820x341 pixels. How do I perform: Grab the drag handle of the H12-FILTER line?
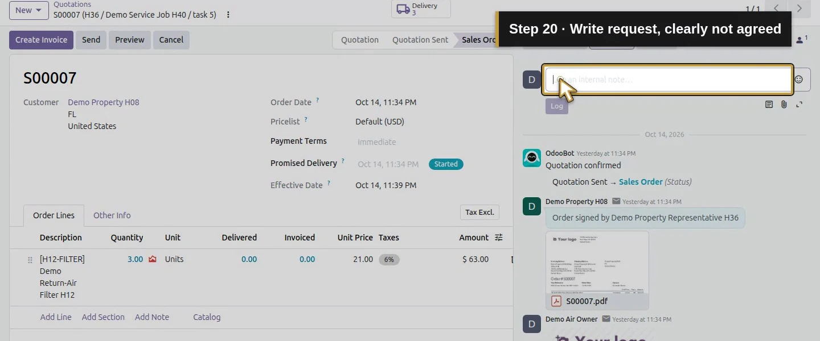(x=30, y=260)
